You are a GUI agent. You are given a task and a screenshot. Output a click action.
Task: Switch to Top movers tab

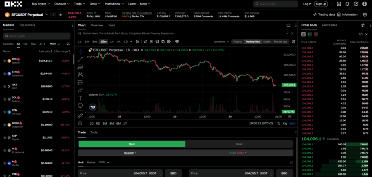(x=27, y=25)
